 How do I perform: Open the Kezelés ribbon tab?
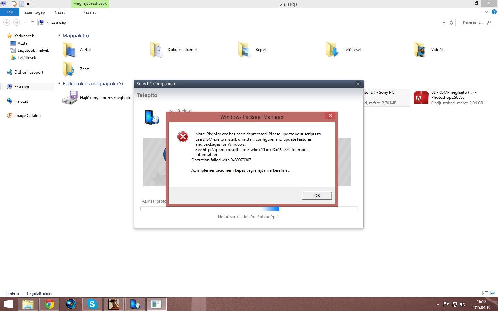[x=90, y=12]
